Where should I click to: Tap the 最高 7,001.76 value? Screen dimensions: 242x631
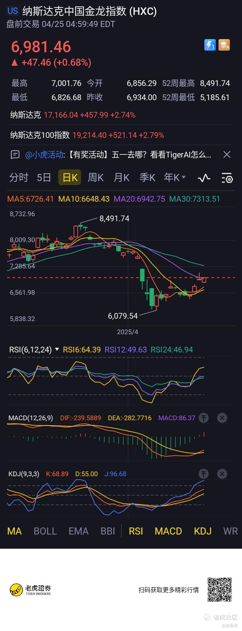click(x=66, y=83)
